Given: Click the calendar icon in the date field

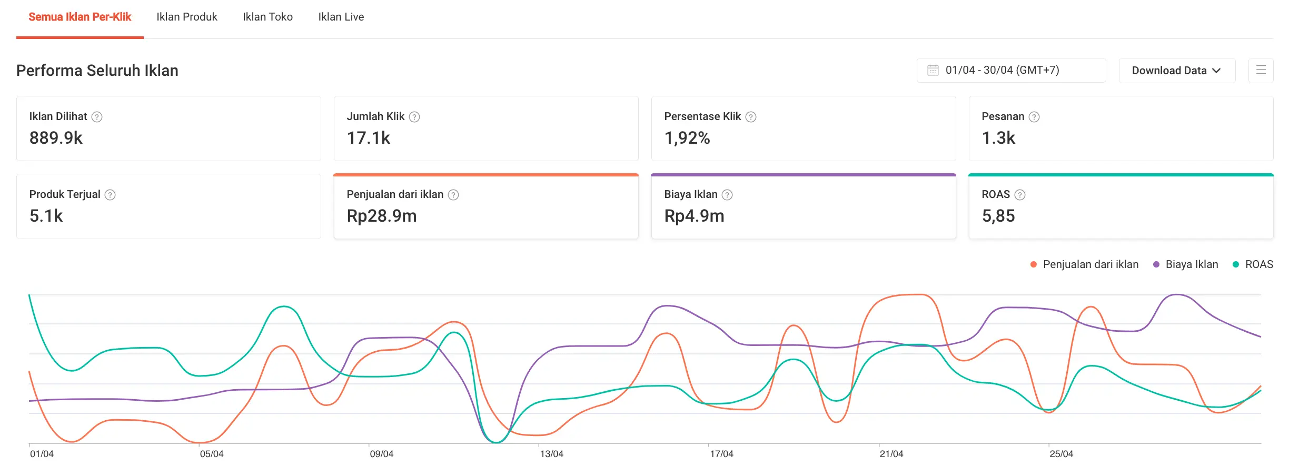Looking at the screenshot, I should point(933,70).
